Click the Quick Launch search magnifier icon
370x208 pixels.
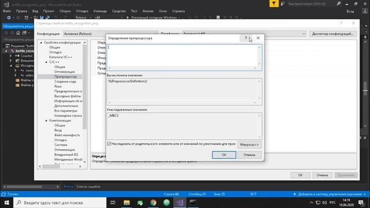click(x=339, y=4)
